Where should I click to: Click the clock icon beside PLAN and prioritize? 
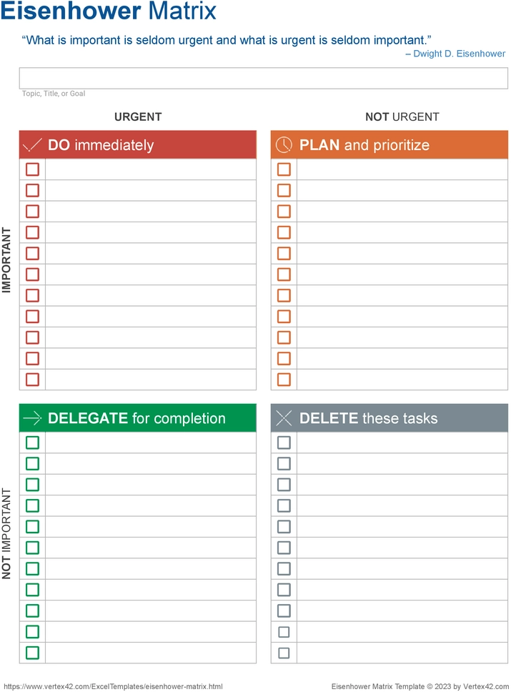[x=284, y=144]
